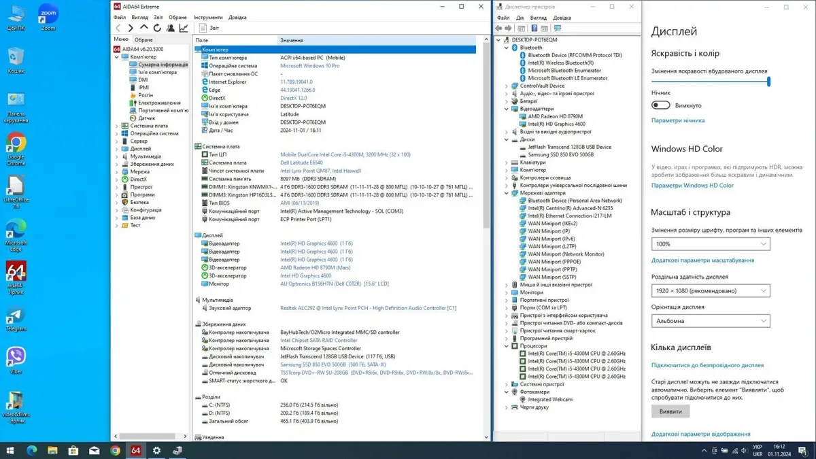
Task: Click scan for hardware changes icon in Device Manager
Action: point(558,29)
